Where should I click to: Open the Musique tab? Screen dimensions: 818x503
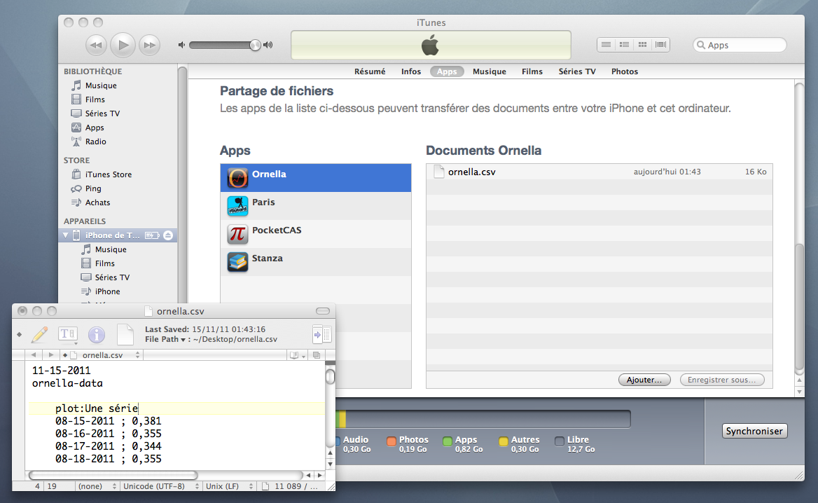pyautogui.click(x=490, y=71)
